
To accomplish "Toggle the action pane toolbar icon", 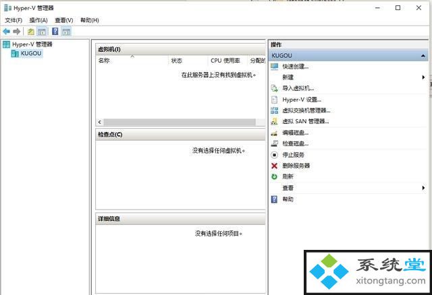I will [66, 32].
